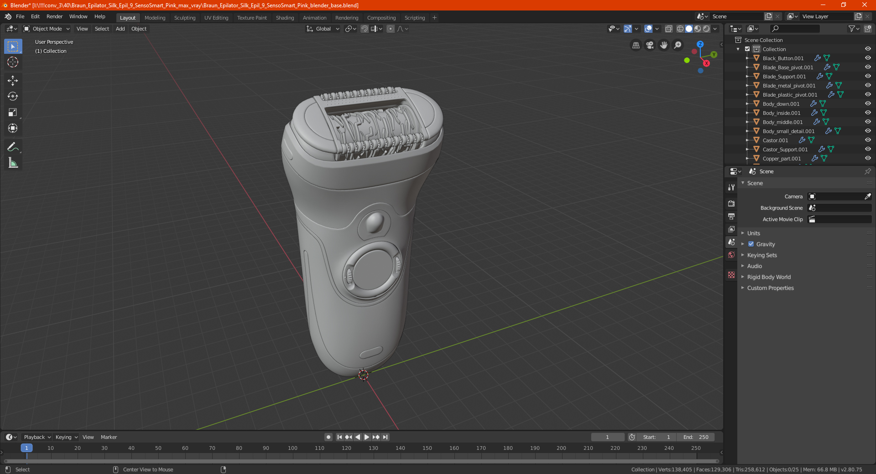
Task: Open the Texture properties tab
Action: (731, 275)
